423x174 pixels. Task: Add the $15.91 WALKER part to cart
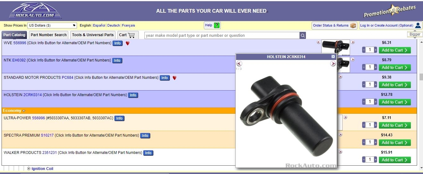click(395, 160)
